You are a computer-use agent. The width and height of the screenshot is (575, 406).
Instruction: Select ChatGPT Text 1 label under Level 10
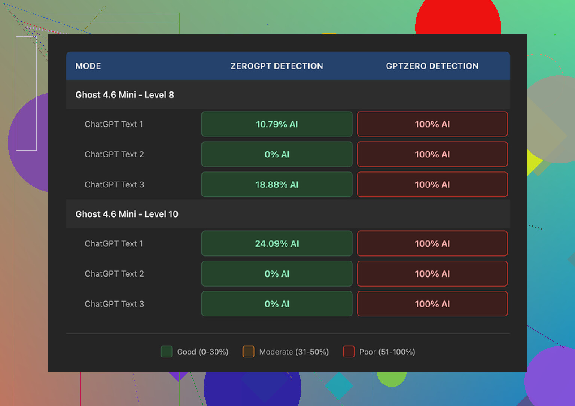click(114, 244)
